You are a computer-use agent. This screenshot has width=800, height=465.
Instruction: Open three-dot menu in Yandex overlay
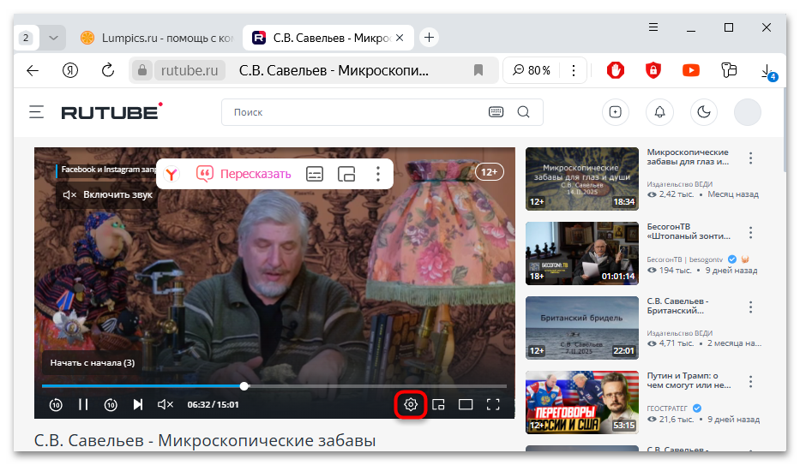coord(378,174)
